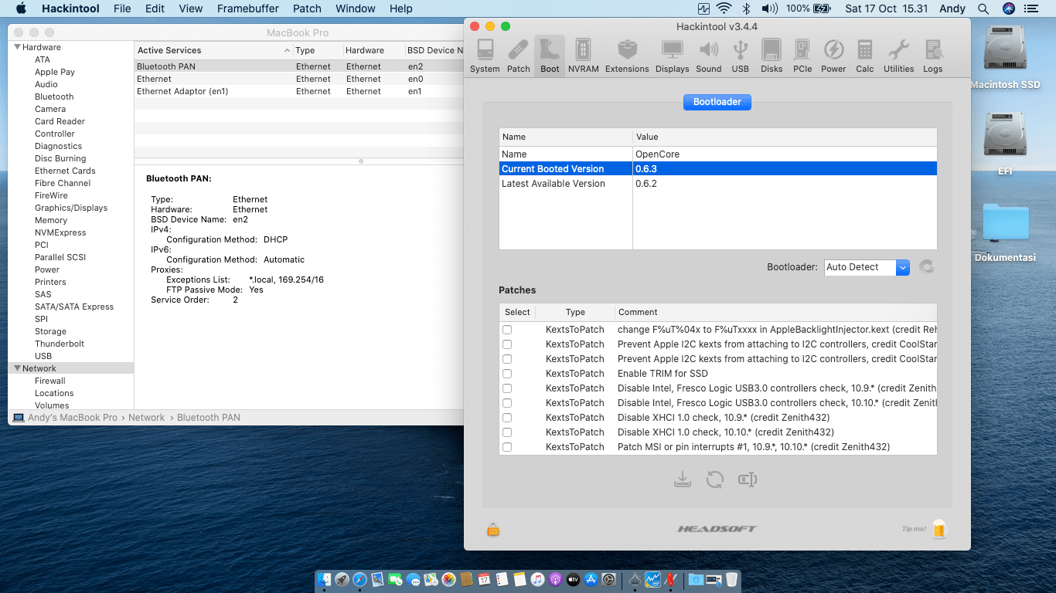The width and height of the screenshot is (1056, 593).
Task: Select the PCIe toolbar icon
Action: pyautogui.click(x=802, y=56)
